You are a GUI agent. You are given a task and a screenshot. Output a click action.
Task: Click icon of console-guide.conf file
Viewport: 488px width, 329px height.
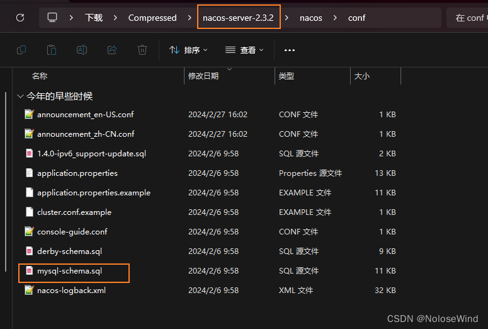click(x=29, y=231)
